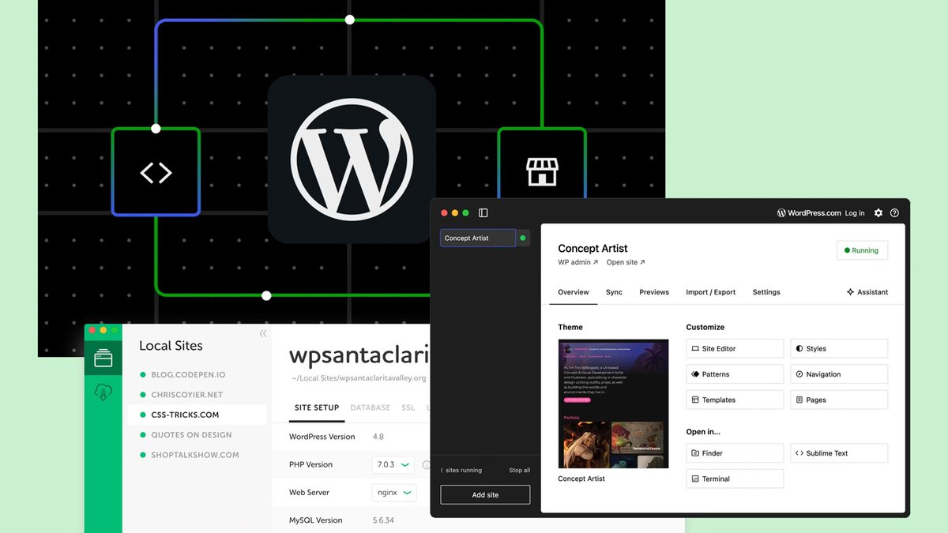The height and width of the screenshot is (533, 948).
Task: Click the ~/Local Sites/wpsantaclaritavalley.org path
Action: [359, 378]
